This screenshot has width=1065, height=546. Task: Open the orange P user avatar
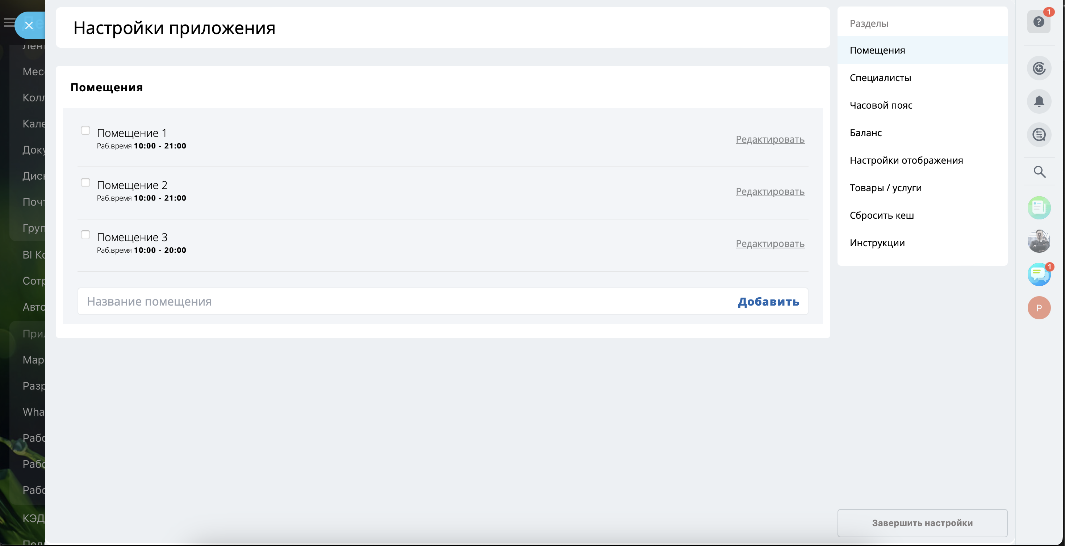coord(1039,308)
